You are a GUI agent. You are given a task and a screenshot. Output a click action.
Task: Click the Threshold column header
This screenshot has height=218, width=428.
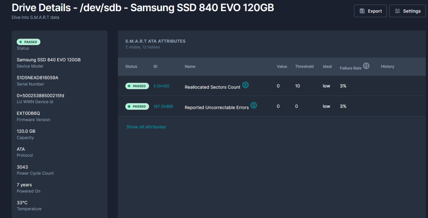tap(304, 66)
